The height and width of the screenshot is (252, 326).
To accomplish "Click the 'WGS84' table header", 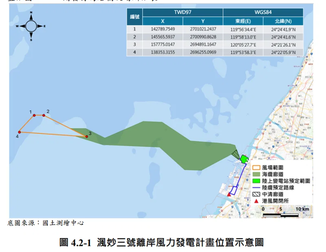I will [x=263, y=12].
